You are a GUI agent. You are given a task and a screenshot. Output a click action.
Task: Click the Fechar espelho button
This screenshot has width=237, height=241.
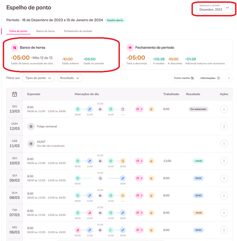click(184, 78)
